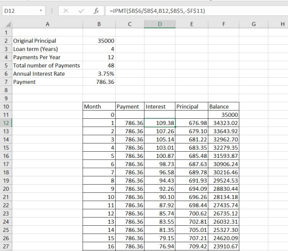Select row 7 header
Screen dimensions: 288x251
6,82
